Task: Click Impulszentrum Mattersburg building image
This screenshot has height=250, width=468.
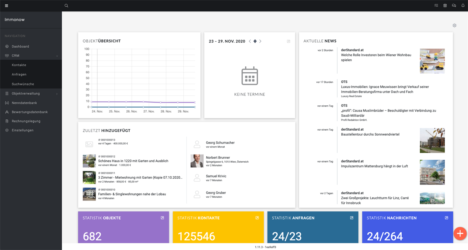Action: [x=432, y=172]
